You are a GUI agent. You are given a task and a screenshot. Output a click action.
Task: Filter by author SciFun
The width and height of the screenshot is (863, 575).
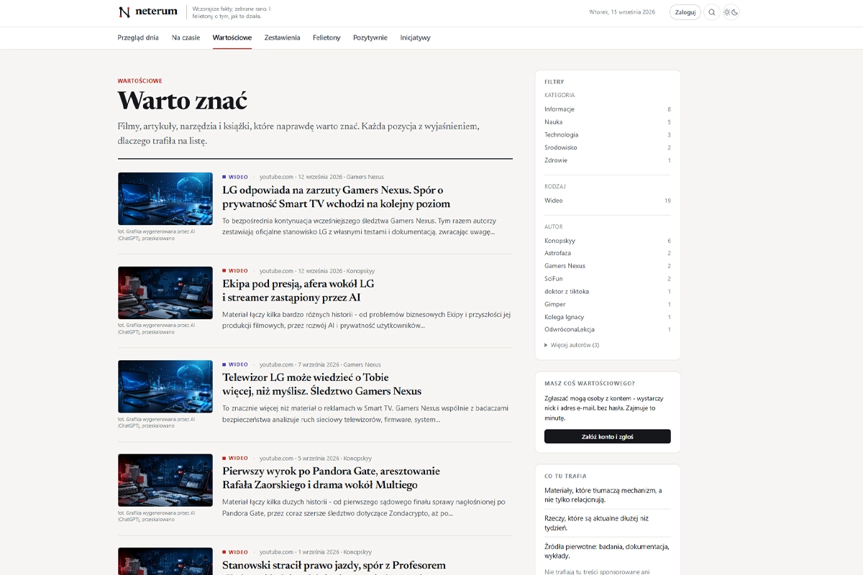point(608,279)
